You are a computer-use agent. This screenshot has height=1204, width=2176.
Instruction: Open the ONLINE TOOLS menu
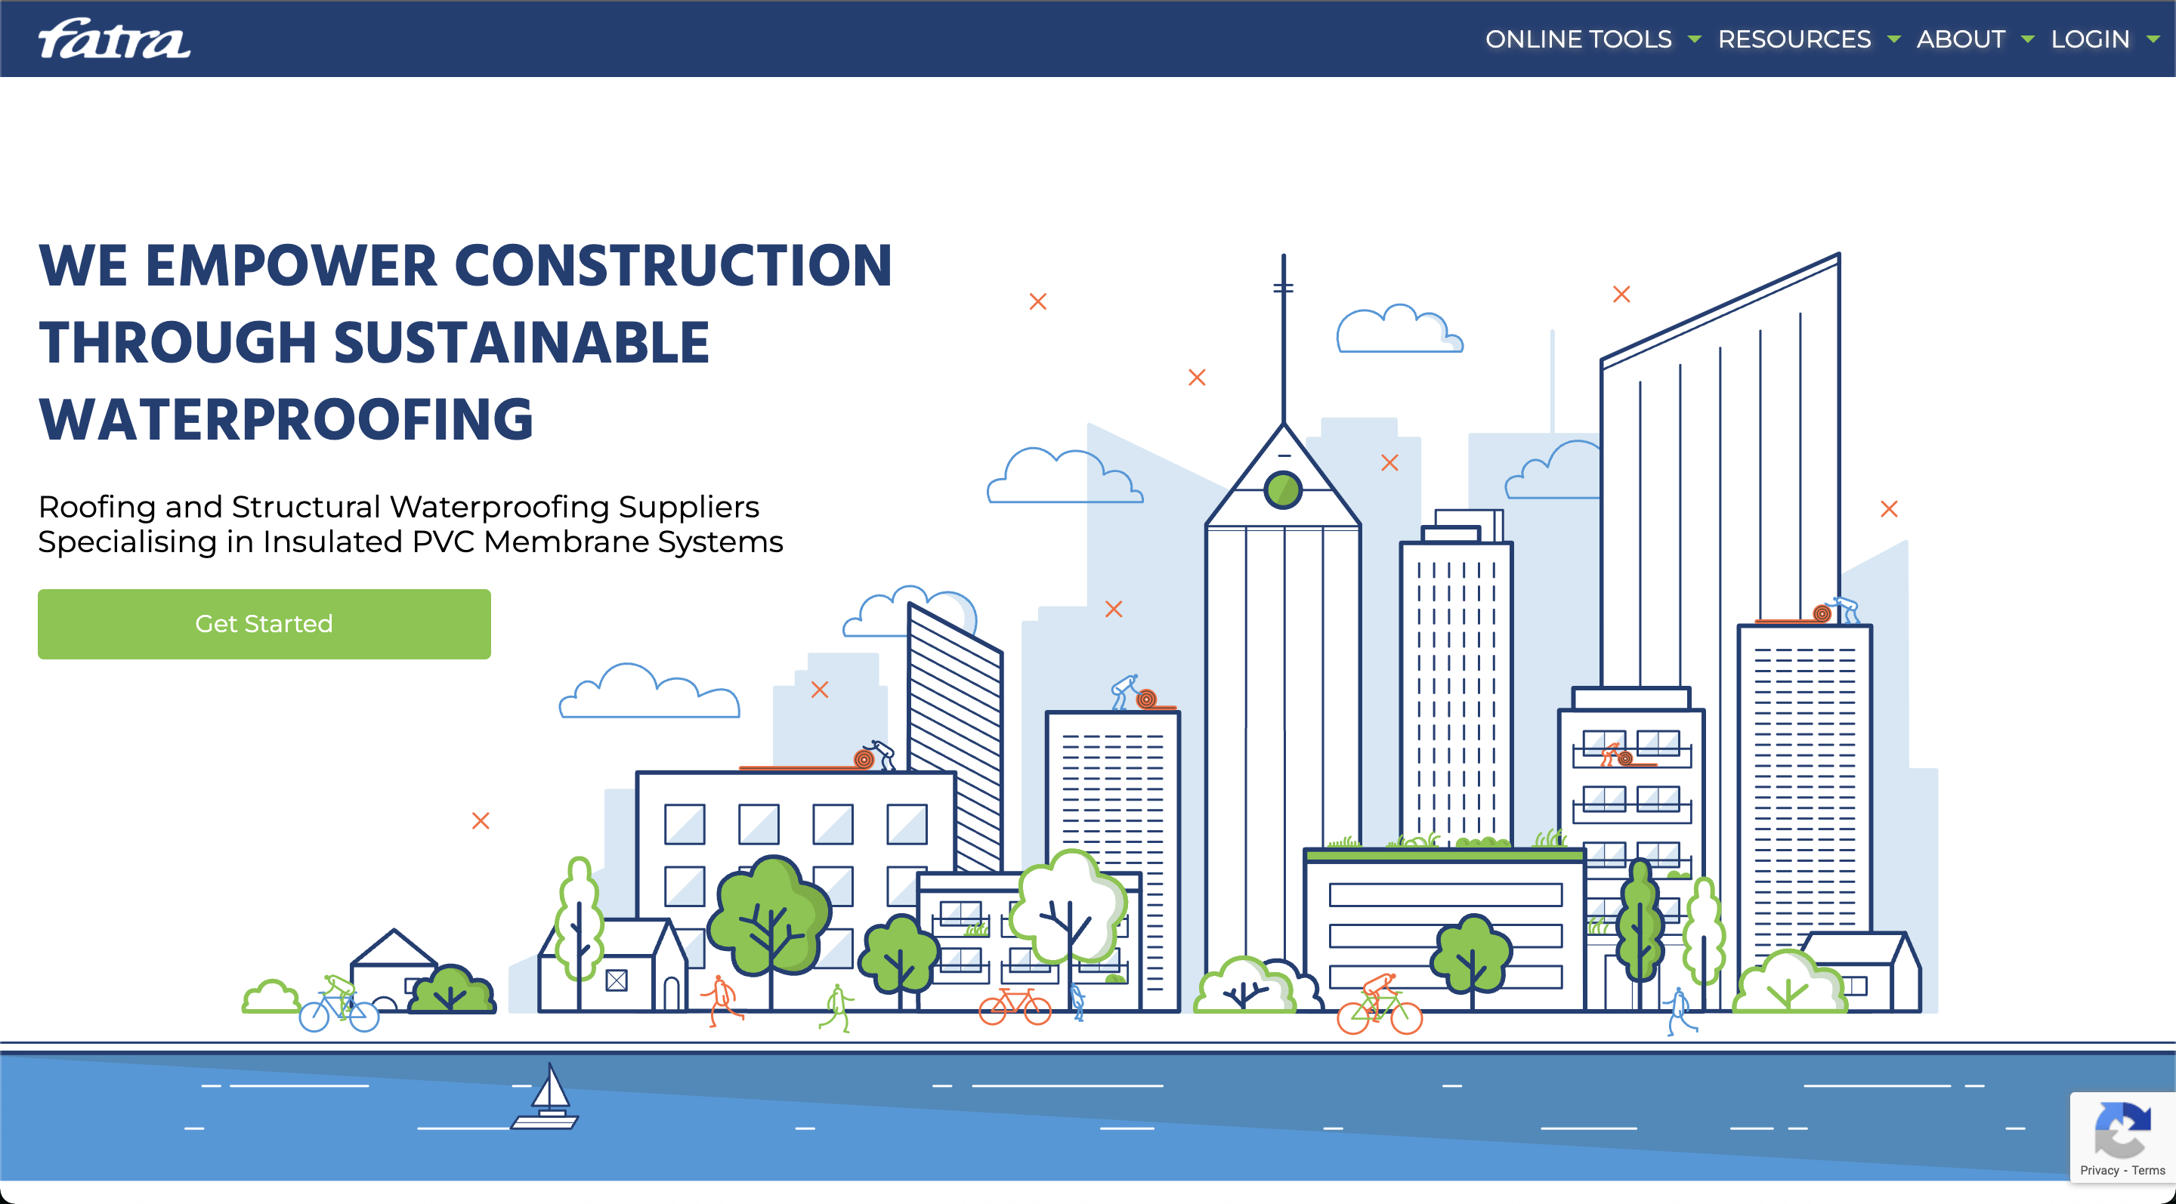(x=1578, y=39)
